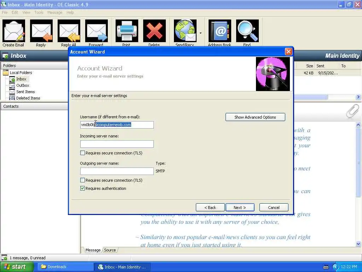Switch to the Source tab
The height and width of the screenshot is (272, 362).
tap(110, 250)
